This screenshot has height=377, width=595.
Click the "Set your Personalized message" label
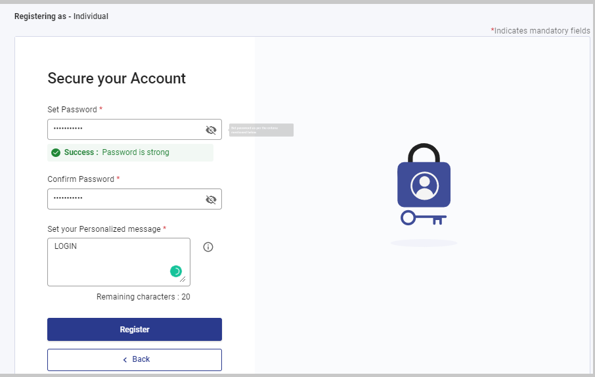coord(104,229)
